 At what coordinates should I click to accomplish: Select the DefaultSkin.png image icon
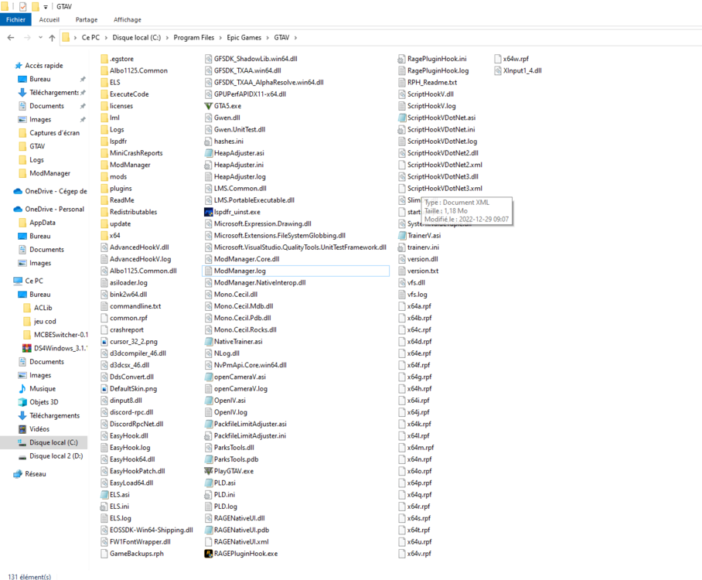click(x=104, y=389)
